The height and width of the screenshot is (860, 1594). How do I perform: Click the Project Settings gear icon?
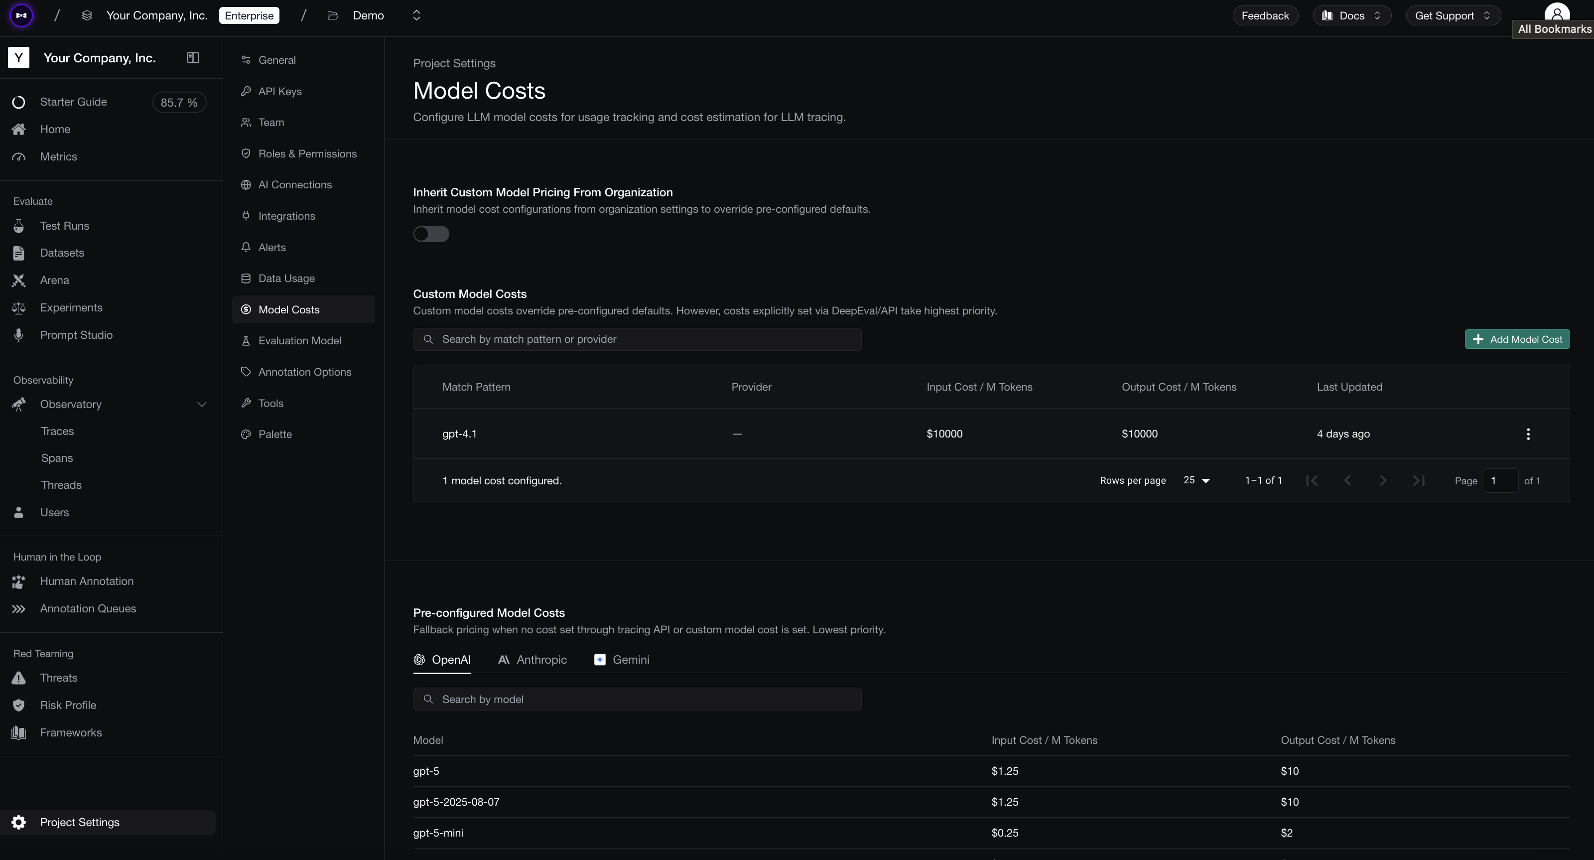coord(18,822)
